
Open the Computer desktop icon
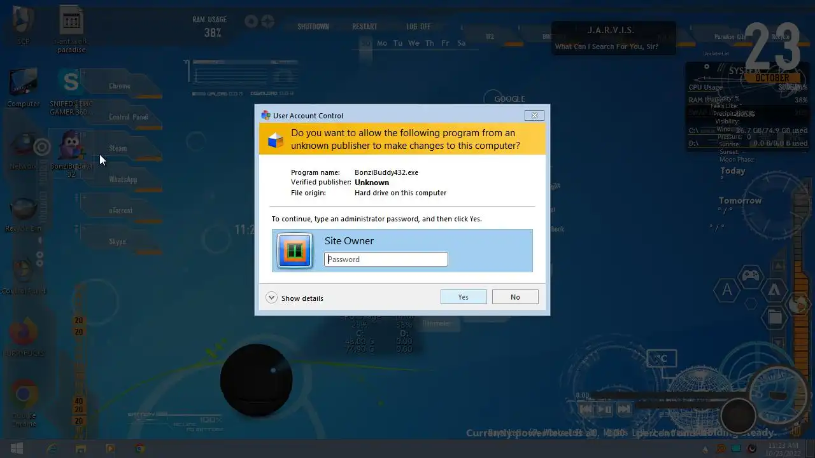[24, 88]
